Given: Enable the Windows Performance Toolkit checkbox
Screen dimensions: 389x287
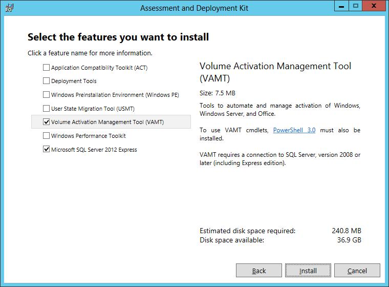Looking at the screenshot, I should (x=47, y=136).
